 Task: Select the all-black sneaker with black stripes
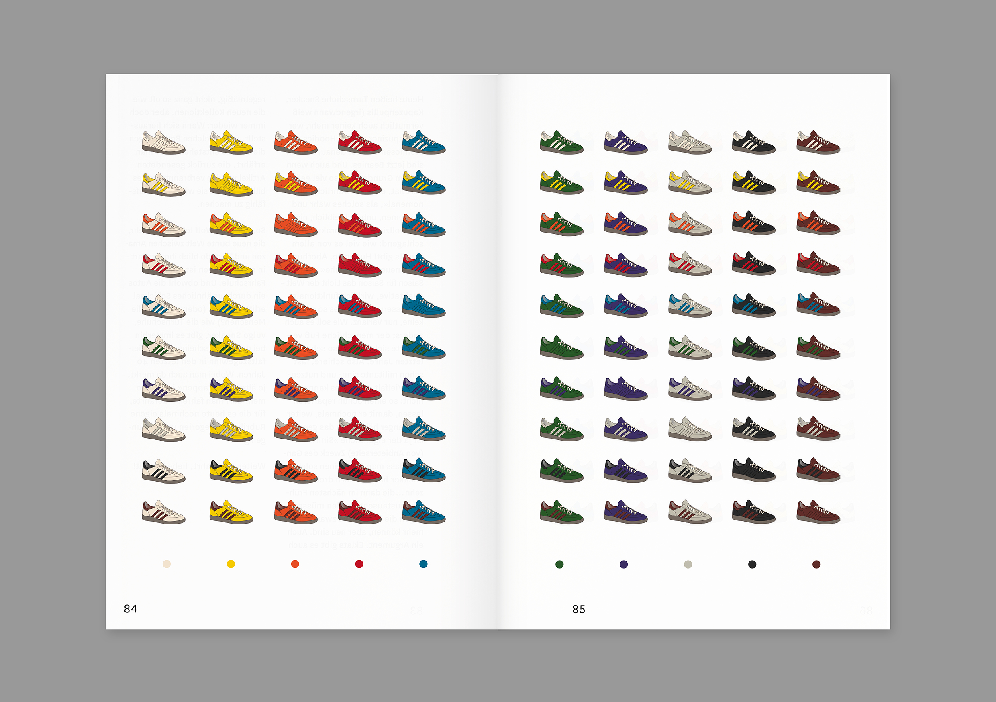754,470
